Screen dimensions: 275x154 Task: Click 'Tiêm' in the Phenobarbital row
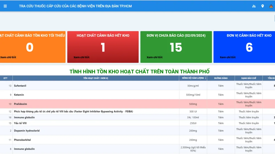[x=221, y=140]
